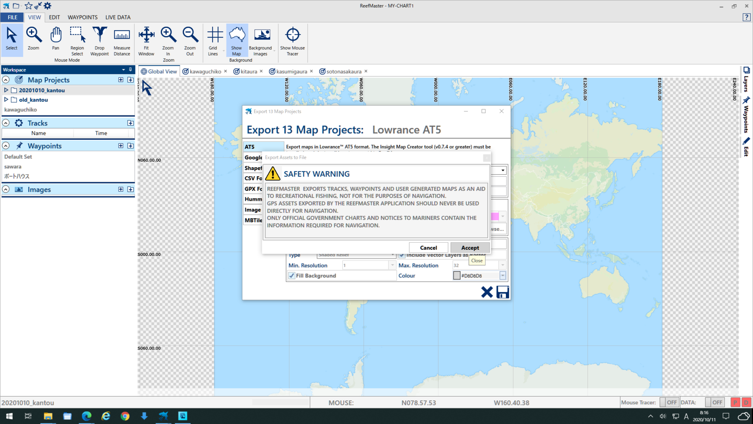Open the Waypoints side panel on right edge
Screen dimensions: 753x424
746,115
